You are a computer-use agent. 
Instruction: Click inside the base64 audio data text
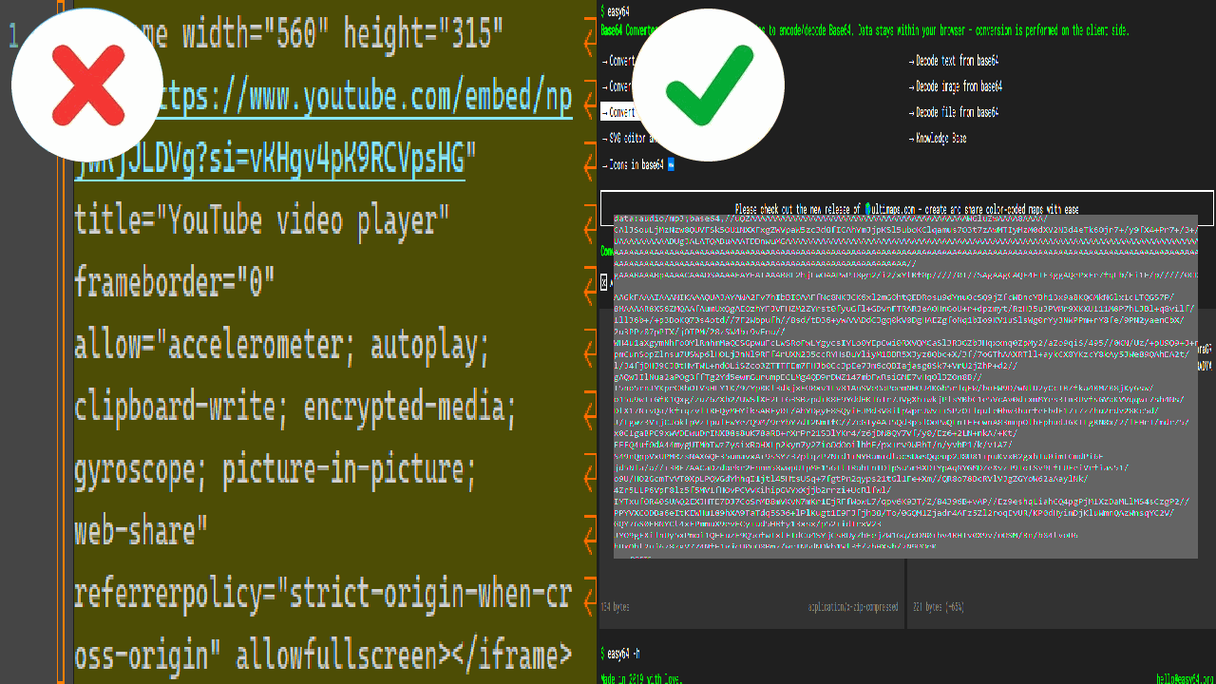pos(902,380)
